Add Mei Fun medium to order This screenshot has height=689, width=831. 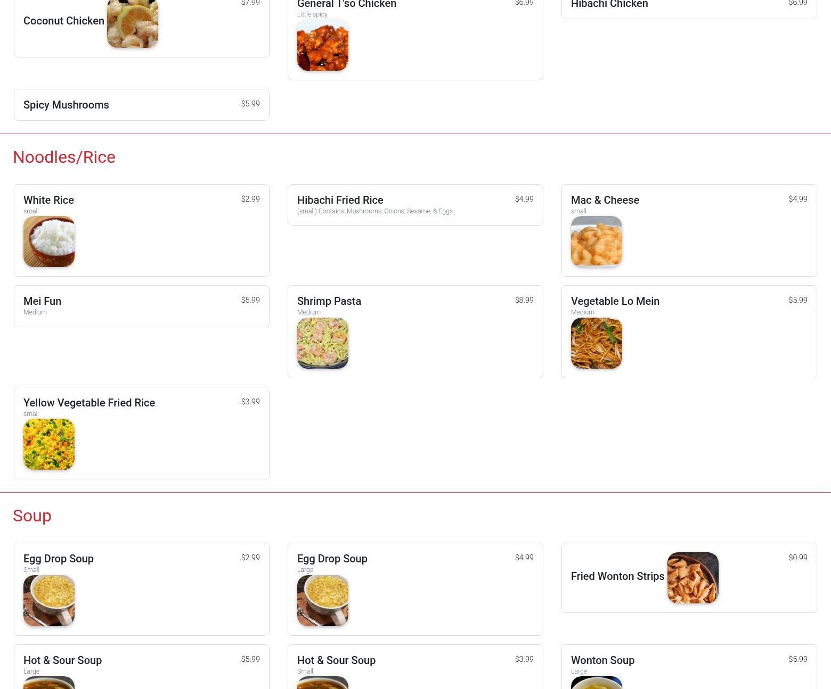142,306
